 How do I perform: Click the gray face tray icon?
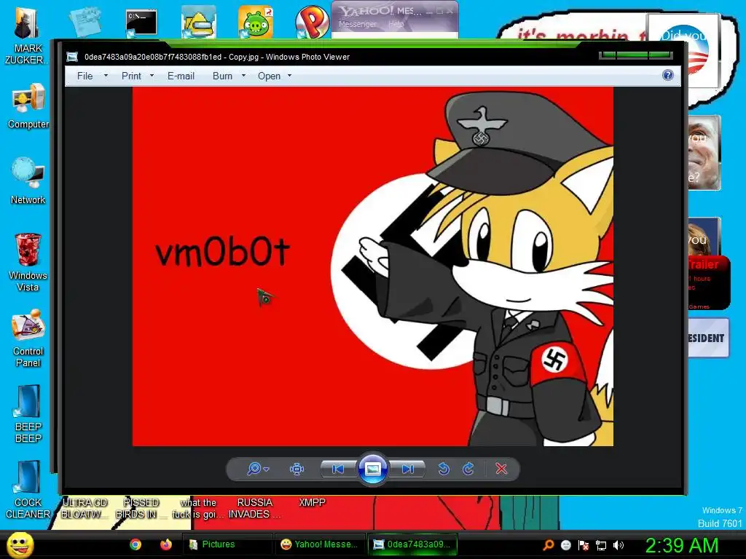click(x=565, y=544)
